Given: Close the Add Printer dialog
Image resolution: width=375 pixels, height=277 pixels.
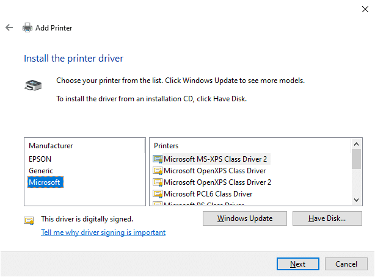Looking at the screenshot, I should pyautogui.click(x=365, y=9).
